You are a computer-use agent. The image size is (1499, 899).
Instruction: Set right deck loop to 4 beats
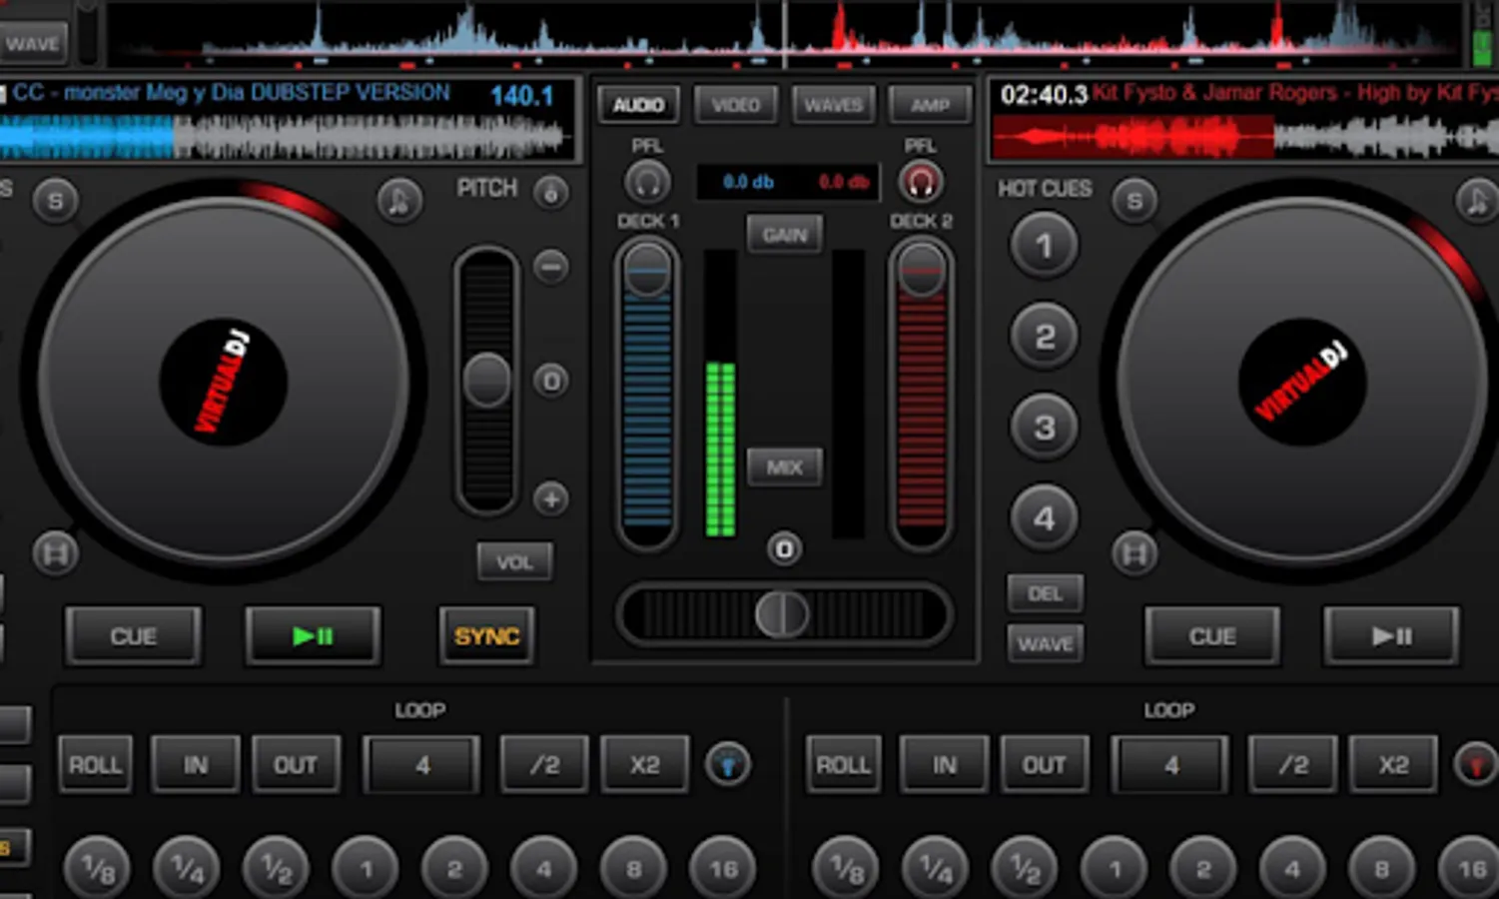point(1292,869)
